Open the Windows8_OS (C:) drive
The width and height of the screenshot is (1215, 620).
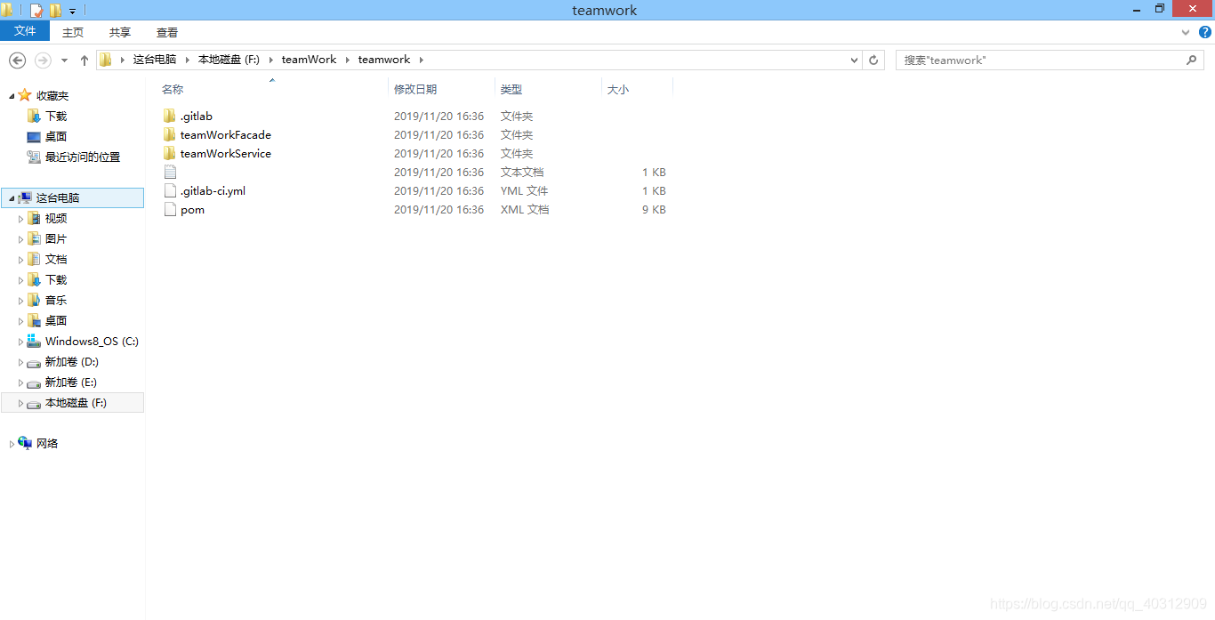(x=92, y=342)
